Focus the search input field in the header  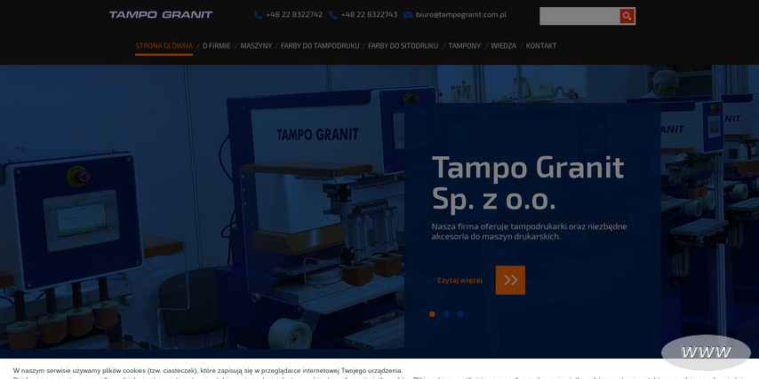tap(579, 16)
